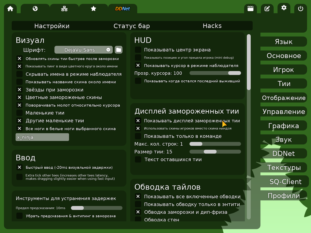
Task: Open the LAN network icon tab
Action: point(64,9)
